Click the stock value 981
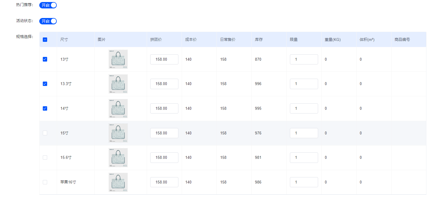 click(258, 157)
